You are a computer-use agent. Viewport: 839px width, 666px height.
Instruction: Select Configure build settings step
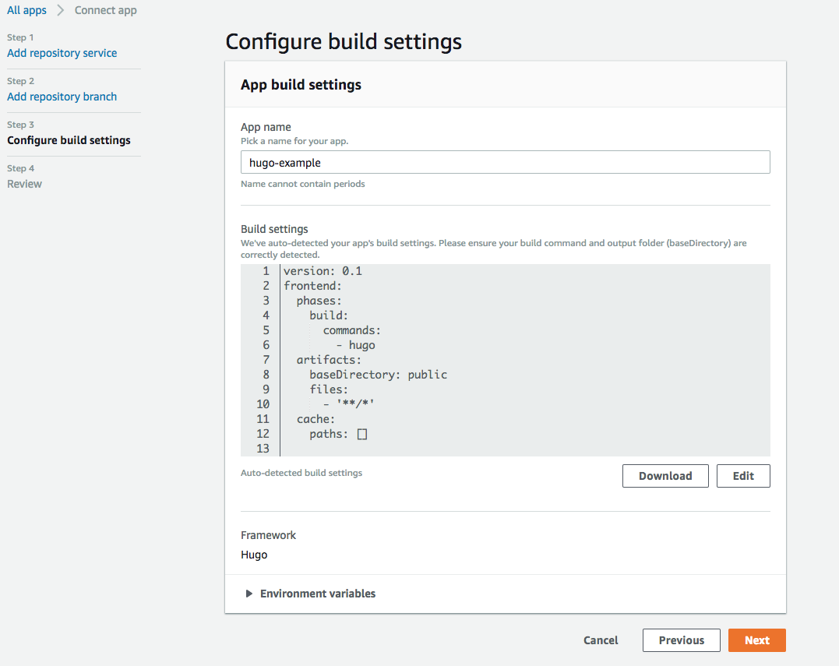(69, 140)
